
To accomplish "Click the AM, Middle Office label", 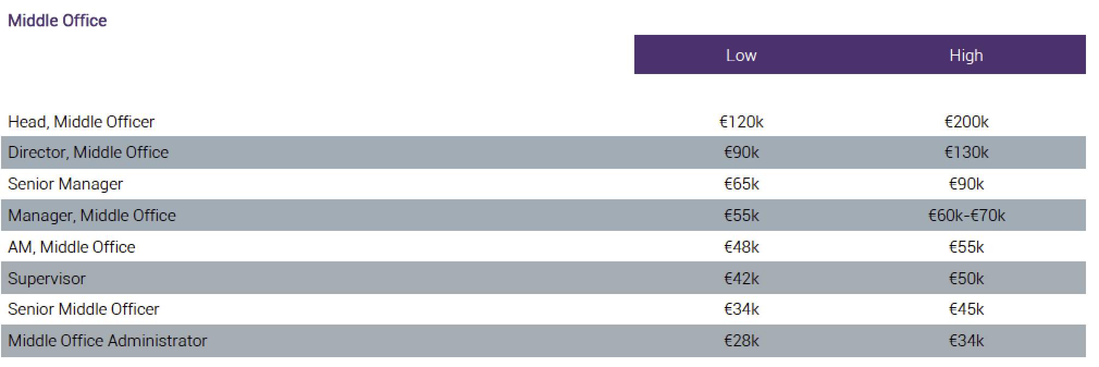I will coord(71,247).
